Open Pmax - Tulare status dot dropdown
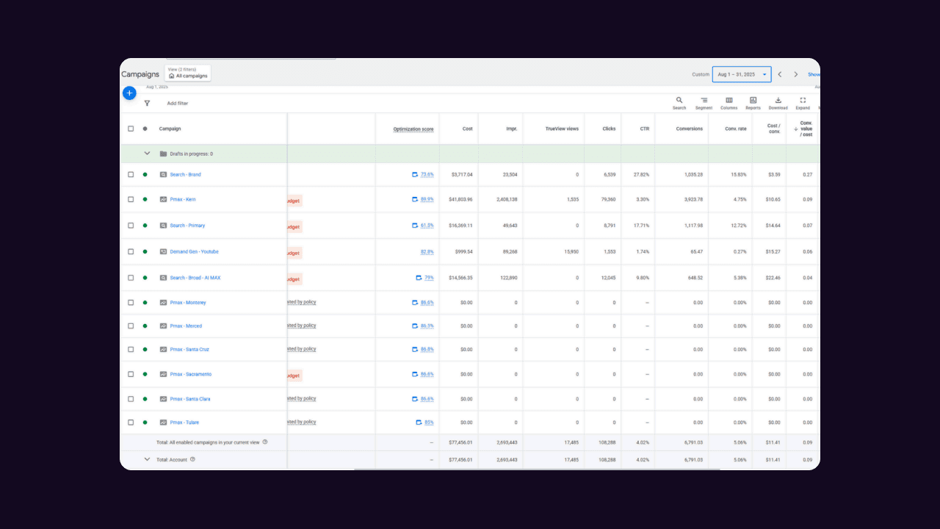This screenshot has width=940, height=529. [x=145, y=422]
